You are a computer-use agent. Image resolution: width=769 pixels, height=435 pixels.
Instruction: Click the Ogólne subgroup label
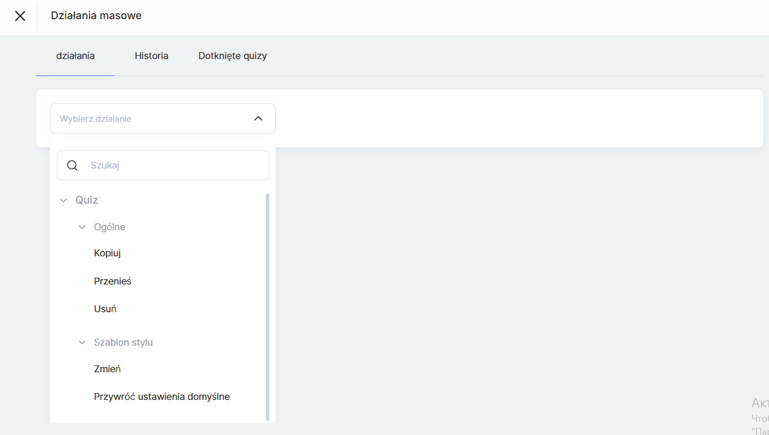point(109,227)
